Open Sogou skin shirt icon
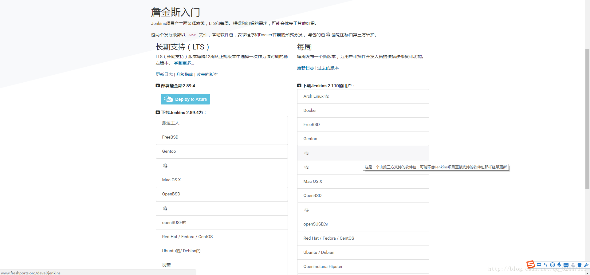This screenshot has width=590, height=275. [x=580, y=265]
